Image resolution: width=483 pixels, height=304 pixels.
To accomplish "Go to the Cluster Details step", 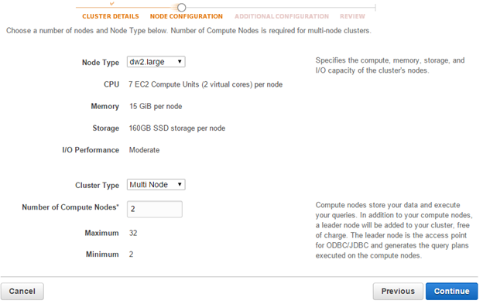I will click(x=110, y=16).
